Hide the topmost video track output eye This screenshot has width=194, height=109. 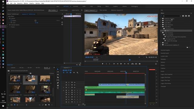pyautogui.click(x=75, y=82)
